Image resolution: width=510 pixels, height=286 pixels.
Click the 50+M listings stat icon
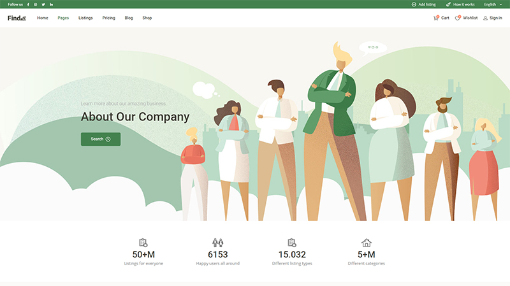pyautogui.click(x=143, y=243)
